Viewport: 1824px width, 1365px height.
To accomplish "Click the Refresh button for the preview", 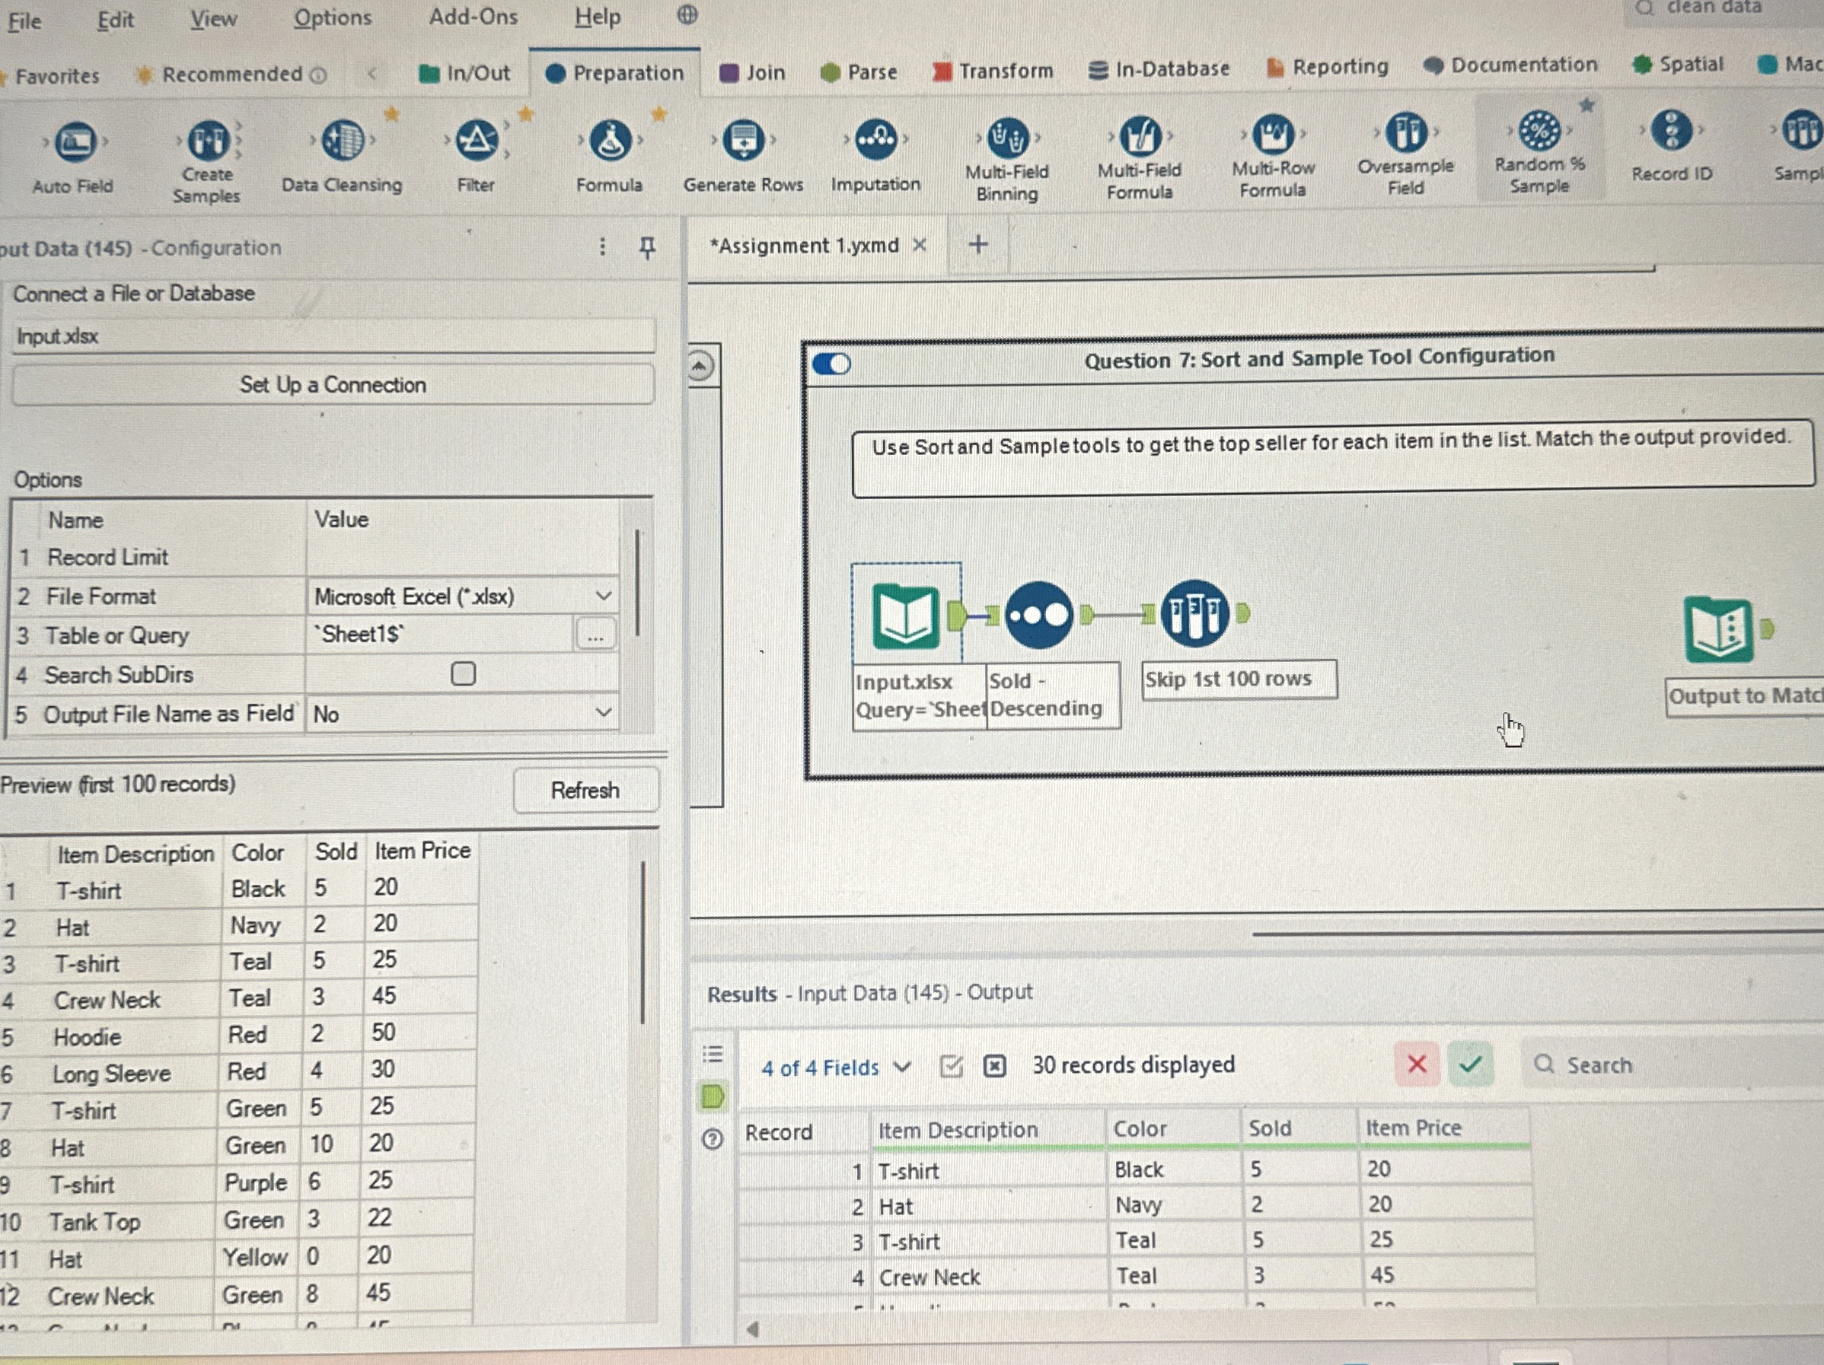I will (x=585, y=791).
